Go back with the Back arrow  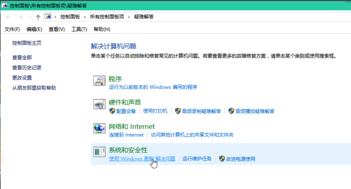click(x=8, y=17)
